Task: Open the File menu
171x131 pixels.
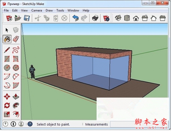Action: [x=6, y=11]
